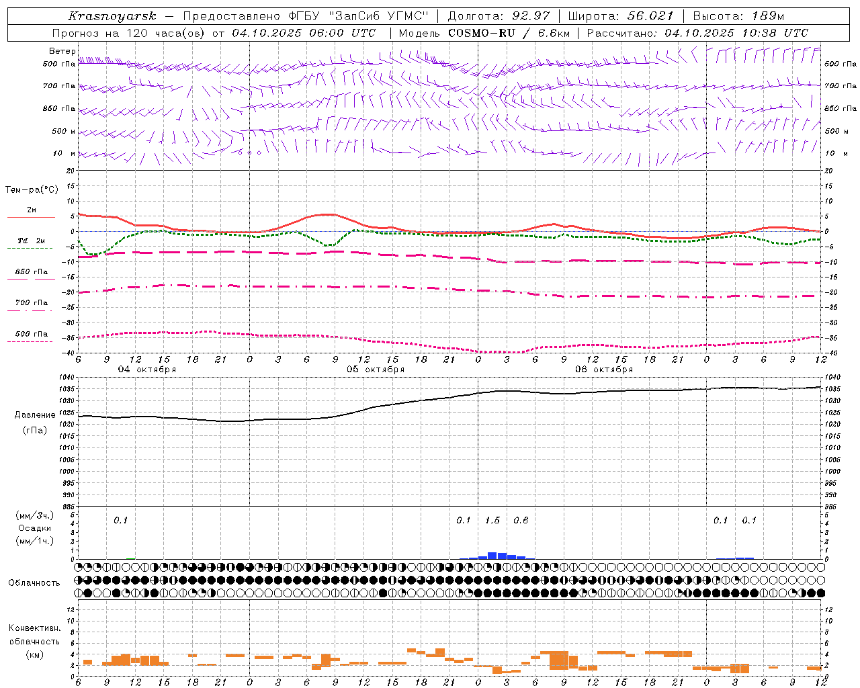The image size is (860, 688).
Task: Click the '(мм/1ч.)' precipitation unit label
Action: point(35,541)
